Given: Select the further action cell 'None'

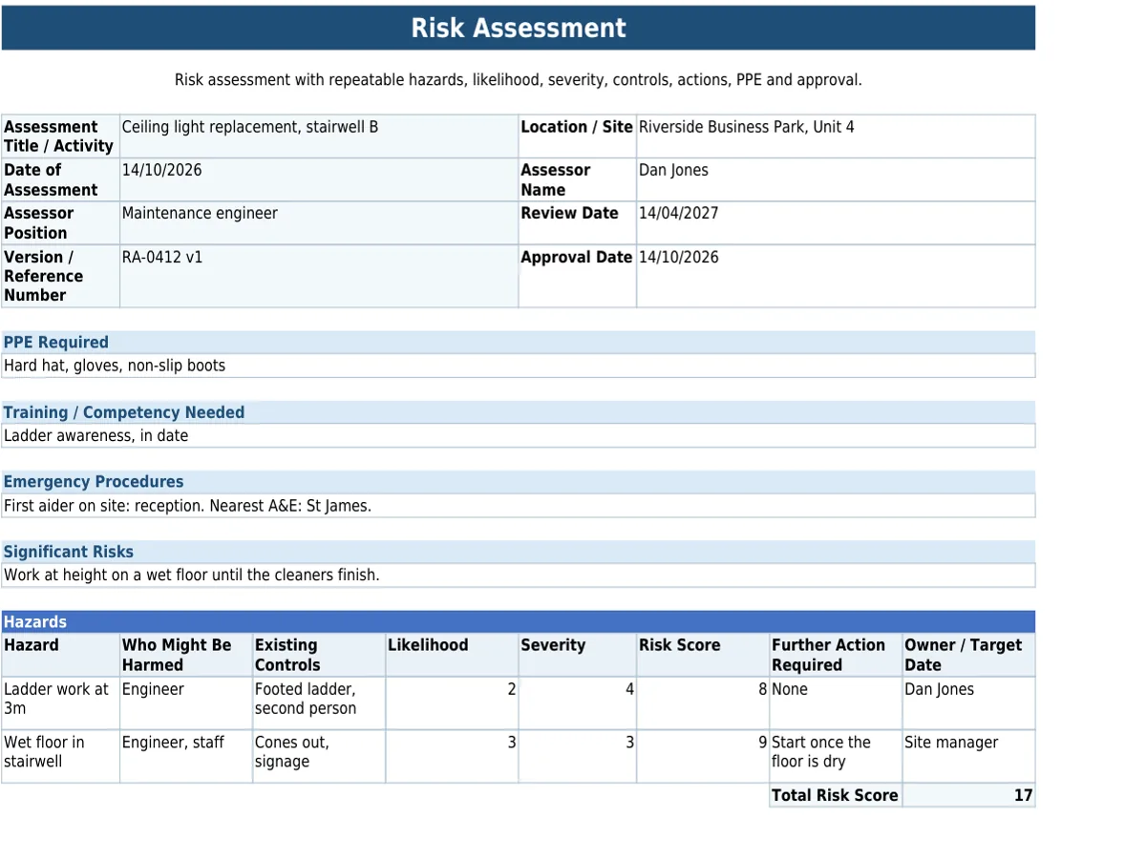Looking at the screenshot, I should [836, 703].
